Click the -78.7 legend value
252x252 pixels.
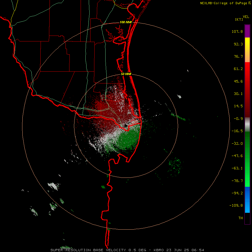[x=237, y=181]
